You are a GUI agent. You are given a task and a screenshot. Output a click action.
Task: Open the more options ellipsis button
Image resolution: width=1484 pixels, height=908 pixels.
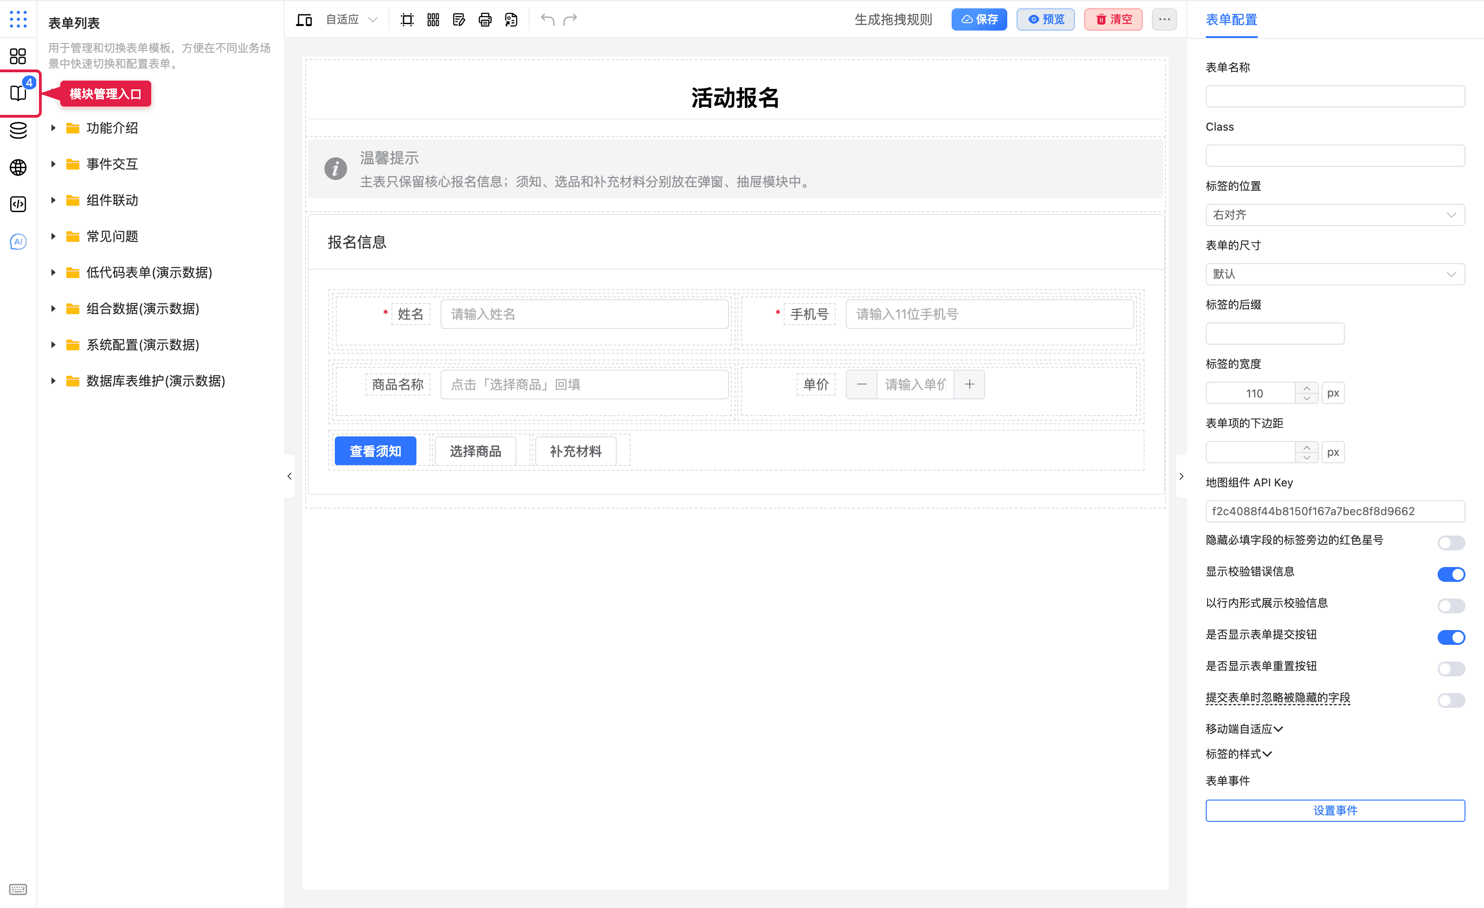(1164, 19)
